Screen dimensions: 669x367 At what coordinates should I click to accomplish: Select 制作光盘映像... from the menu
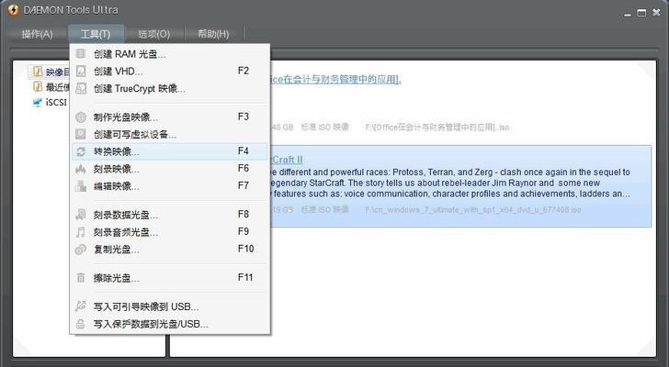[170, 117]
